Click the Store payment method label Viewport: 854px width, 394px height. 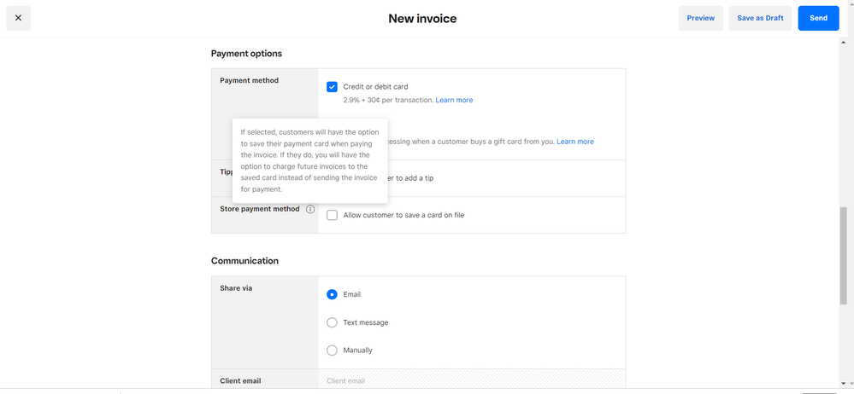(x=260, y=209)
